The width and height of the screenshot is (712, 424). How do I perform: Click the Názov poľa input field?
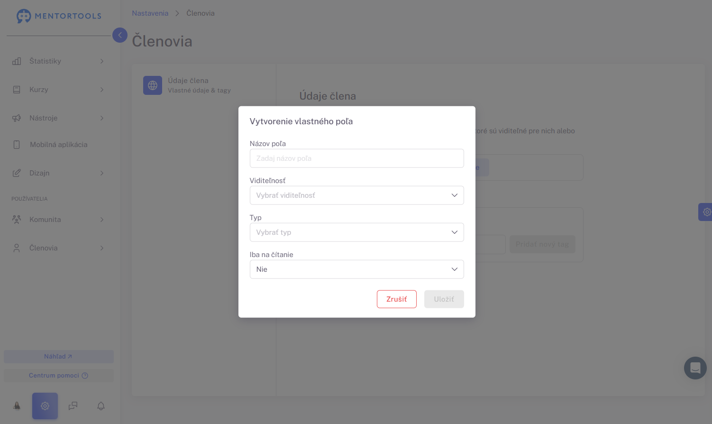point(356,158)
